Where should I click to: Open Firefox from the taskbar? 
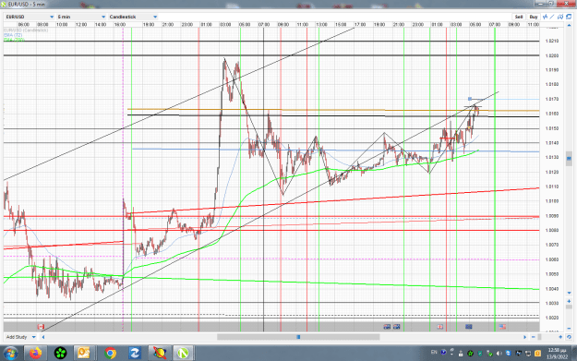(x=35, y=354)
